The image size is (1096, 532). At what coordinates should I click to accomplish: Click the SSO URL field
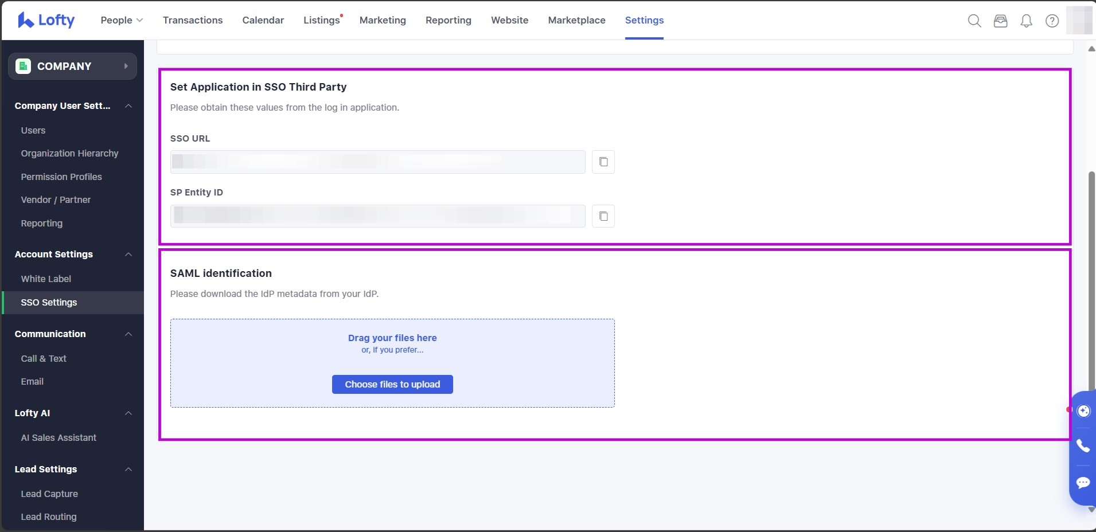[377, 162]
